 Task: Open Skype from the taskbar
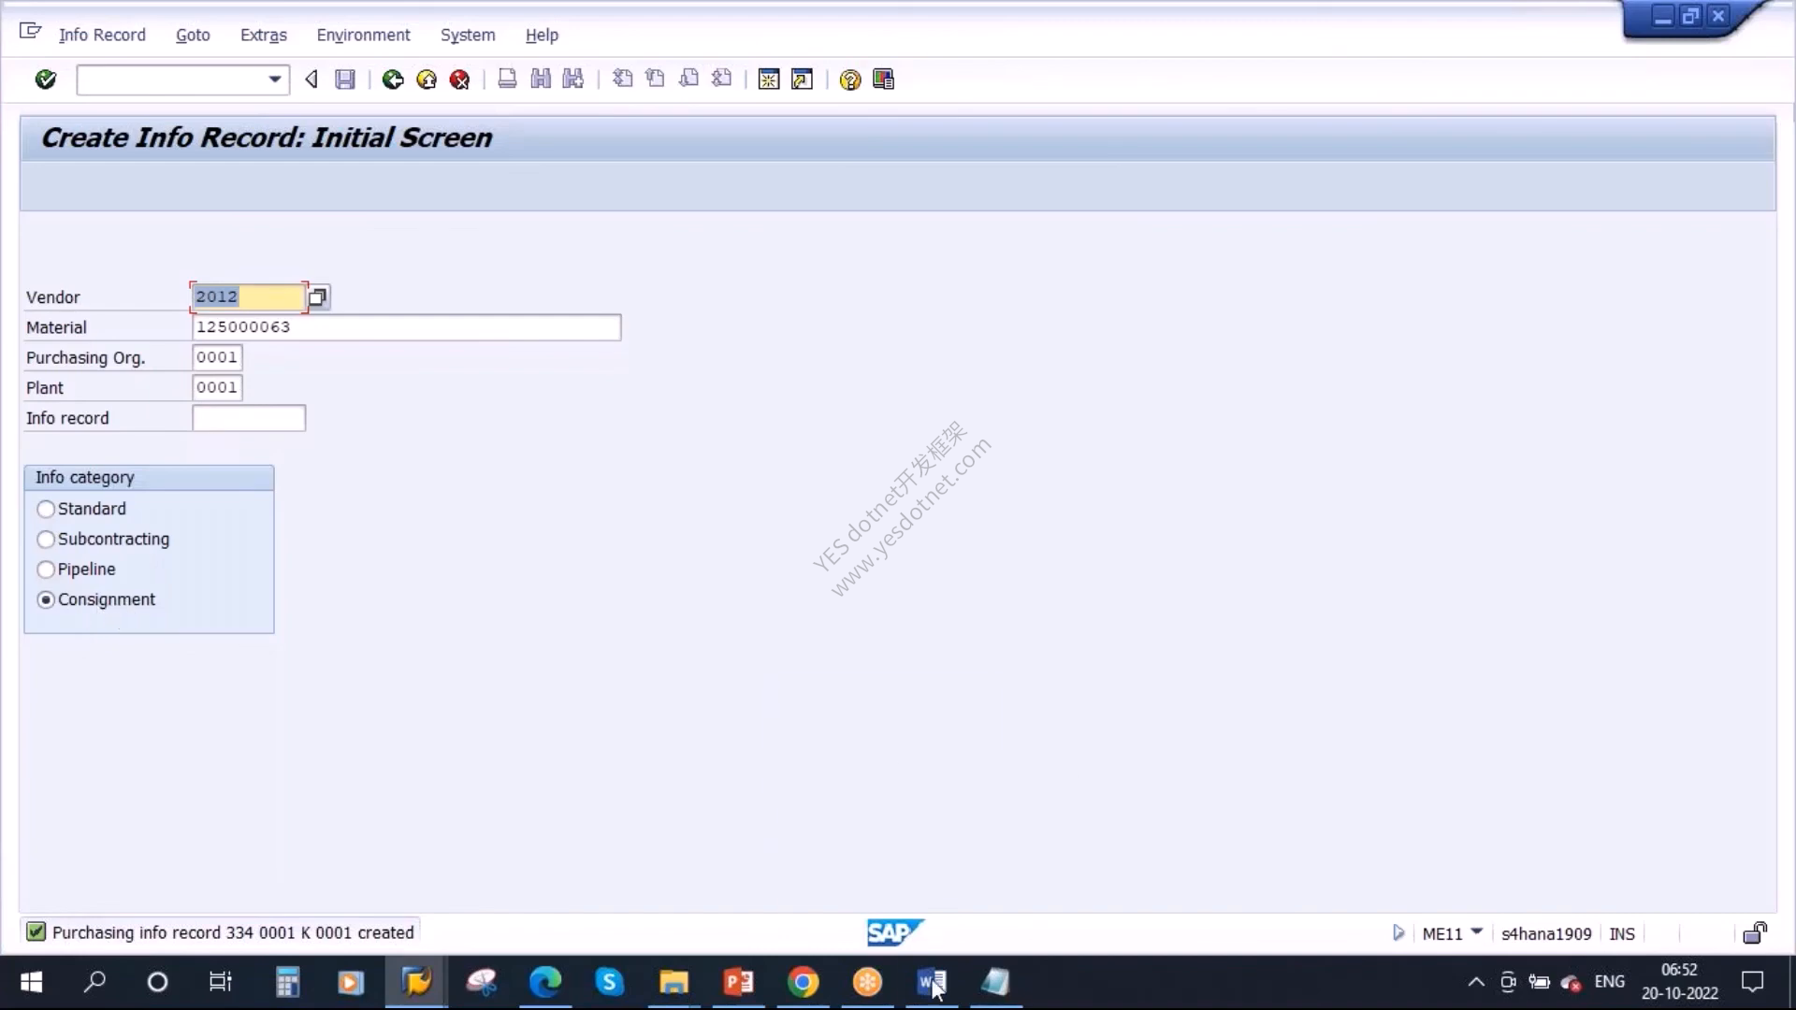tap(609, 982)
